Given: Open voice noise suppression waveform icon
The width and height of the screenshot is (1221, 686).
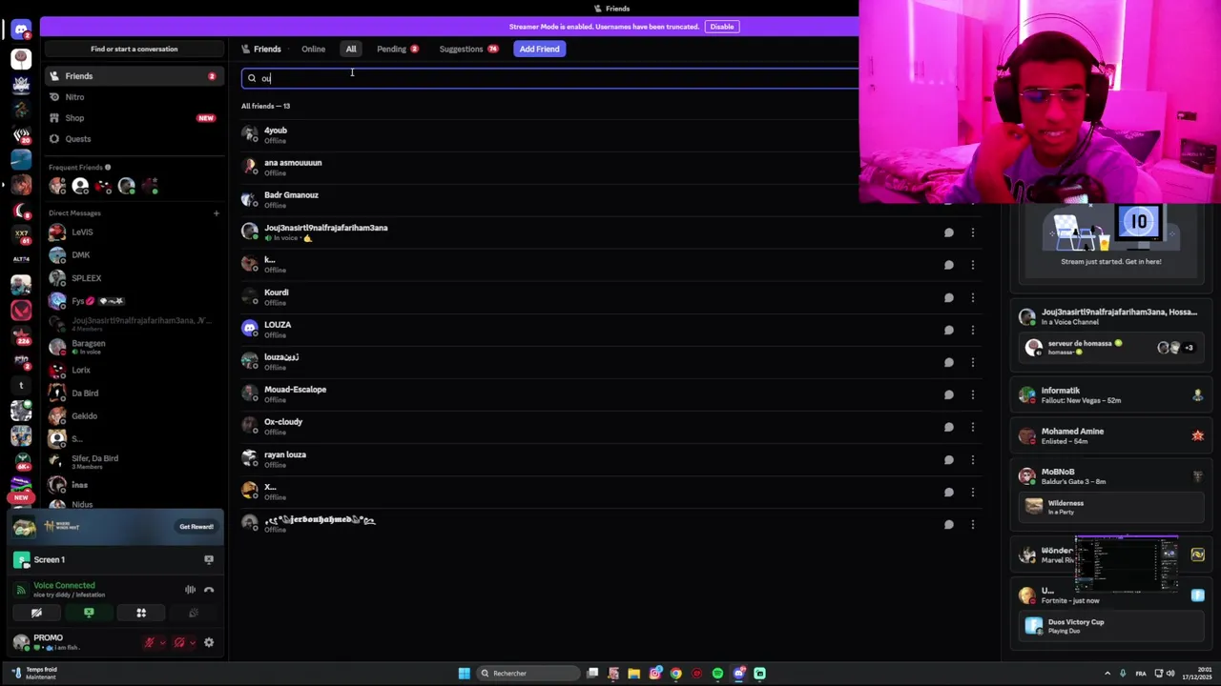Looking at the screenshot, I should (x=190, y=590).
